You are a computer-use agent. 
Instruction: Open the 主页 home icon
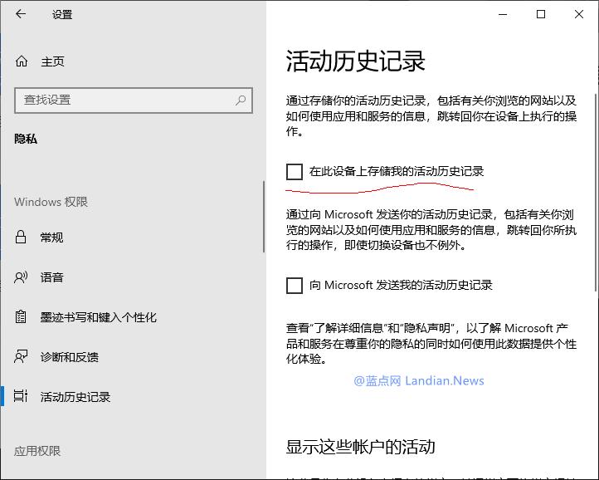[22, 61]
